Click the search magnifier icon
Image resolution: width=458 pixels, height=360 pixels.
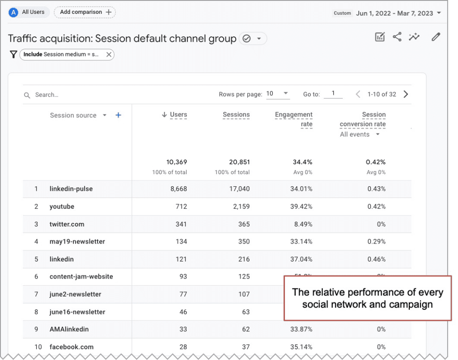[x=27, y=95]
